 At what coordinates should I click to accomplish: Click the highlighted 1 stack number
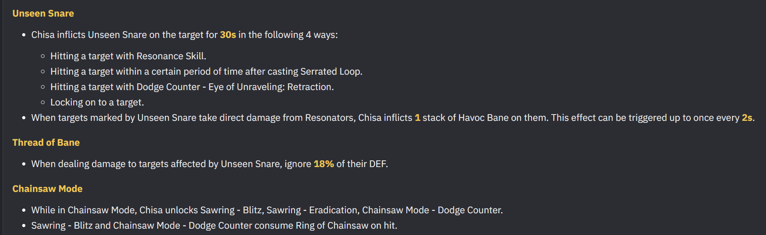coord(417,118)
